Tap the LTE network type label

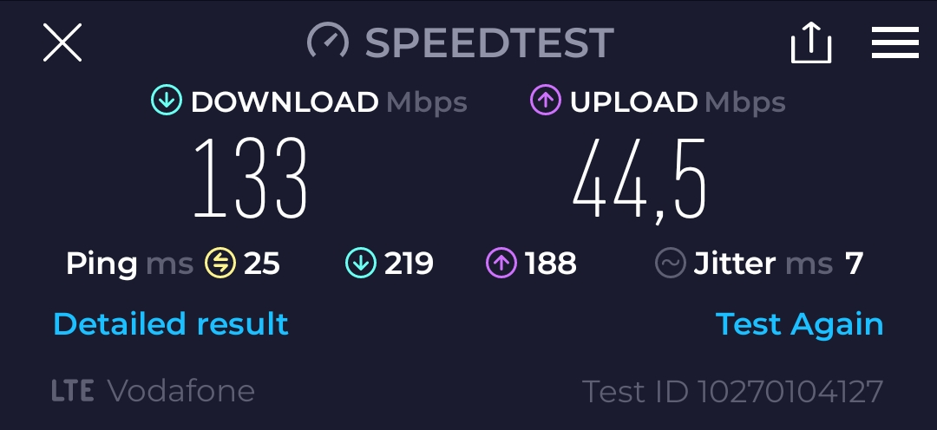pos(72,391)
